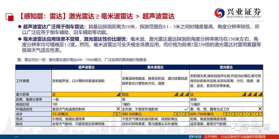The image size is (279, 139).
Task: Click the 很高 resolution cell
Action: [x=226, y=99]
